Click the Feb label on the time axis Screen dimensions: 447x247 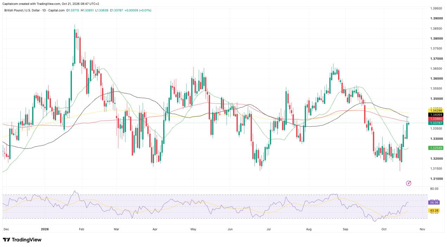point(82,229)
